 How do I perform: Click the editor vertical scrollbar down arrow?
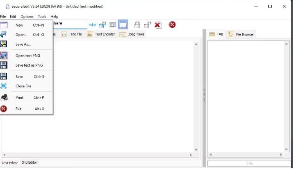[x=196, y=150]
